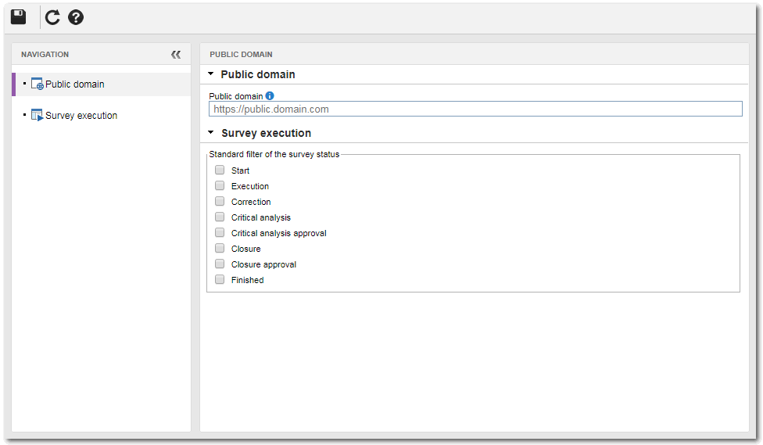Select Public domain in the navigation list
Image resolution: width=763 pixels, height=445 pixels.
point(75,84)
